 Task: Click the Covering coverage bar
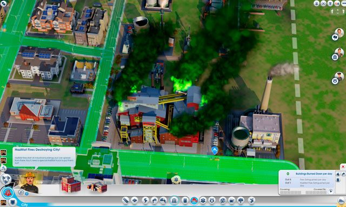(291, 192)
